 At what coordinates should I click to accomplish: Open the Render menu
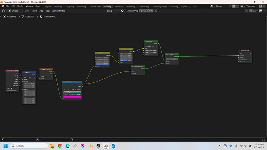(x=21, y=6)
